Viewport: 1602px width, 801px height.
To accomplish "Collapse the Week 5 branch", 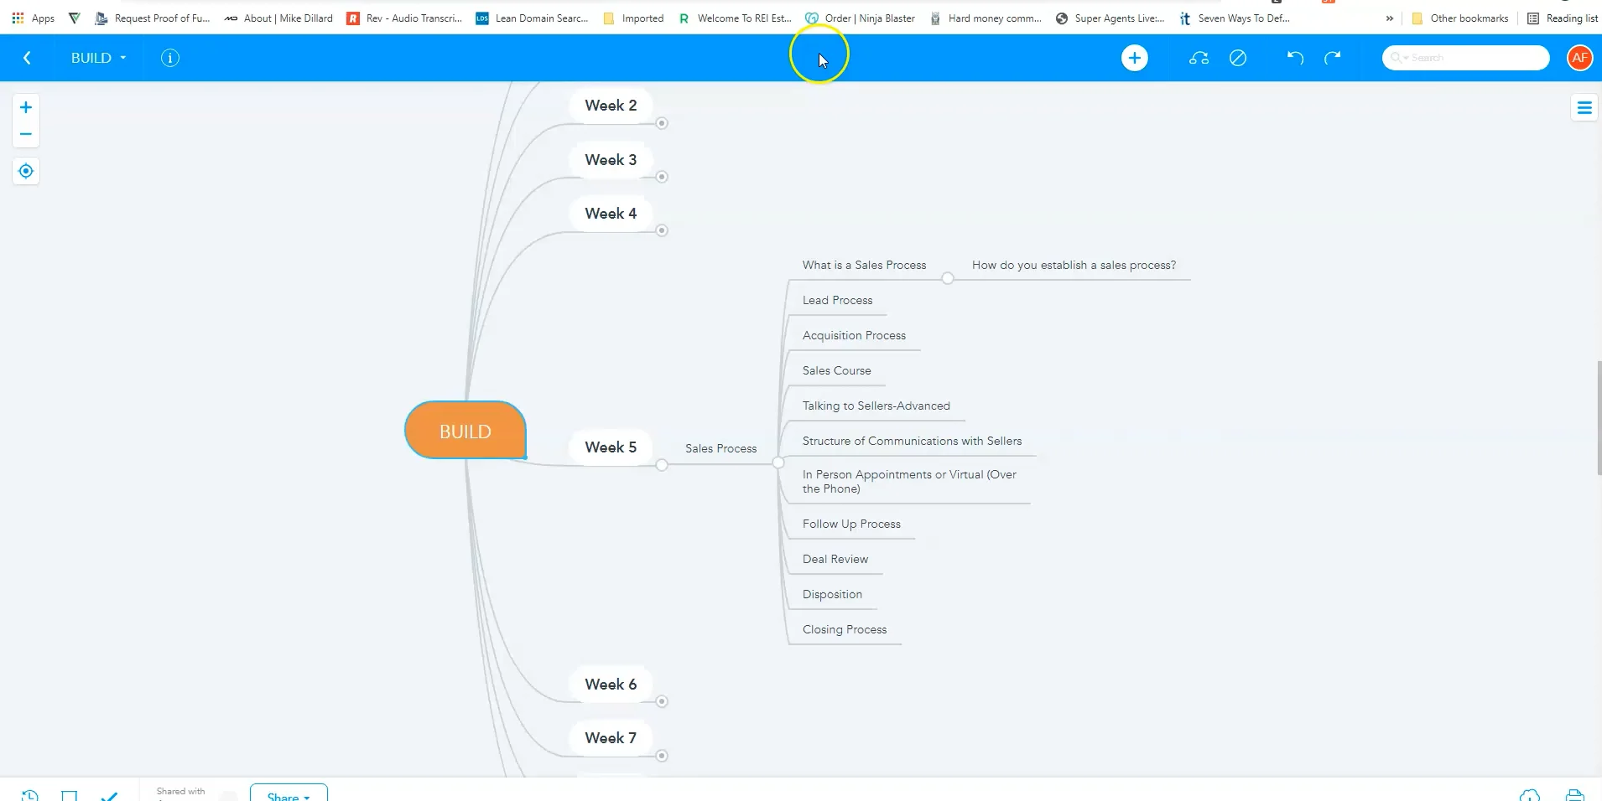I will 662,465.
